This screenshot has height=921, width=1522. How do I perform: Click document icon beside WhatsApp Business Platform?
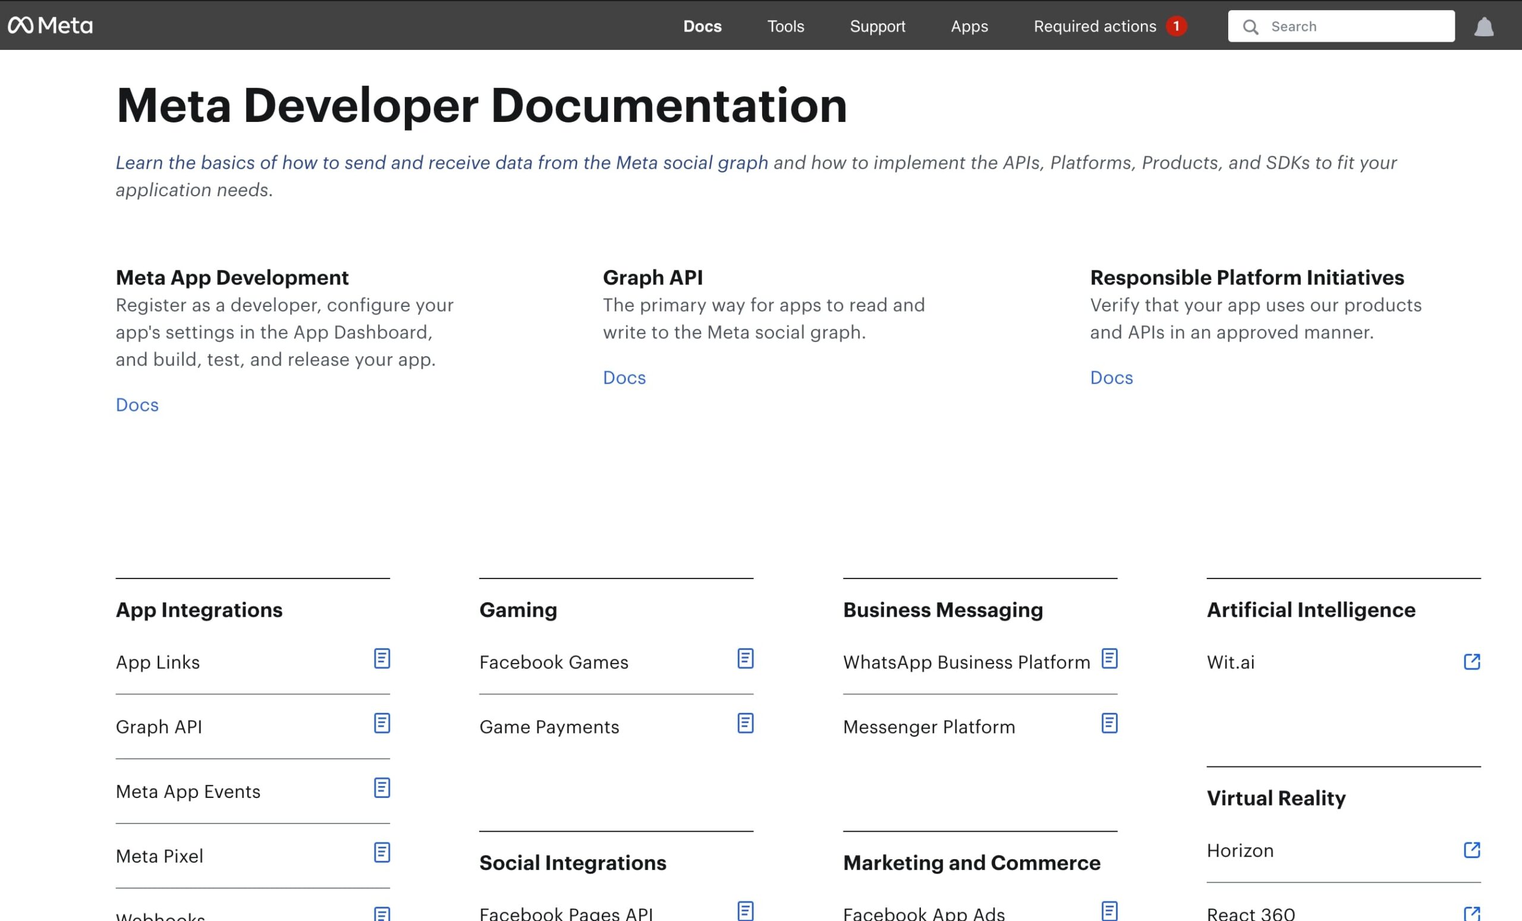[1109, 658]
